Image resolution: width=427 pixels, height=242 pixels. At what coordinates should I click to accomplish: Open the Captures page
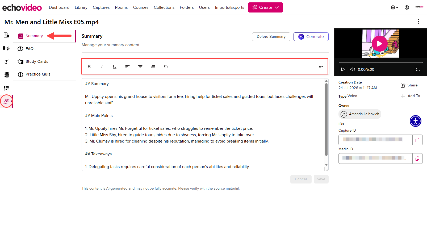tap(101, 7)
